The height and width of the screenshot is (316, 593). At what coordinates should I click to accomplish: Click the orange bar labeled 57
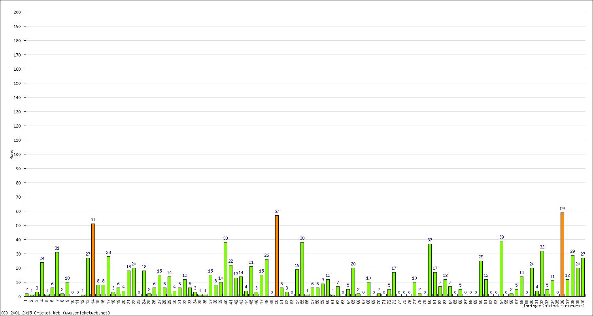coord(277,256)
